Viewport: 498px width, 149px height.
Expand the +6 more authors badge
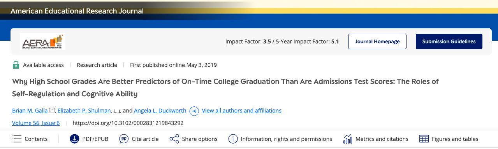tap(194, 111)
